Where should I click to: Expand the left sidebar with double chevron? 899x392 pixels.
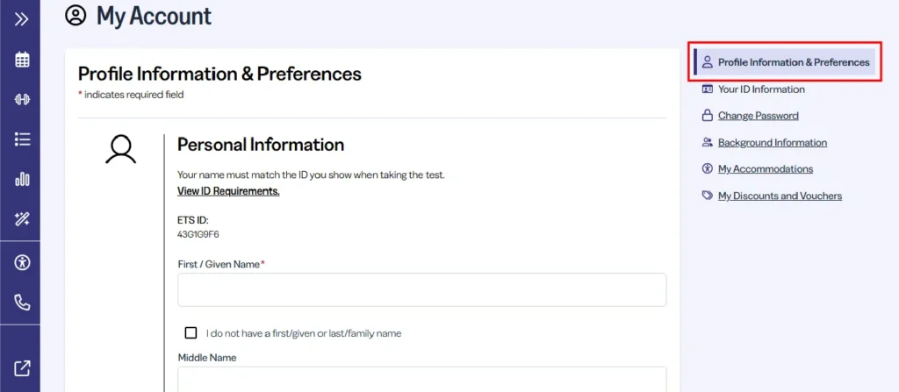22,18
